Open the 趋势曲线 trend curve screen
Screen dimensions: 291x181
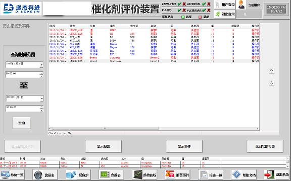click(x=144, y=174)
